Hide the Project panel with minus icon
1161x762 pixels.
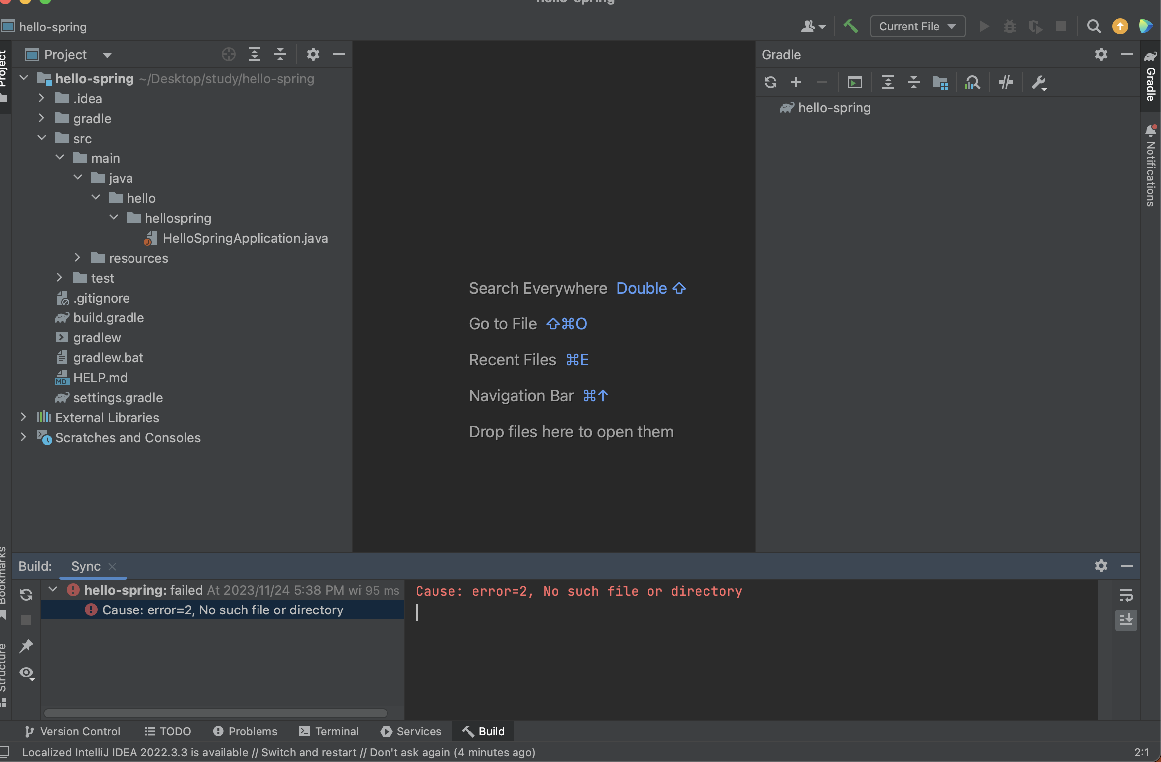click(339, 54)
